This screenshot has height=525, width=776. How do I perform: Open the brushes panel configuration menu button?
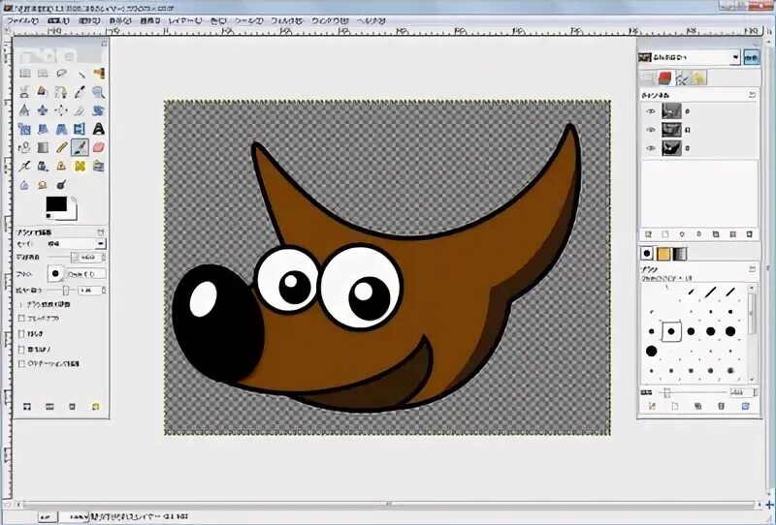tap(752, 269)
